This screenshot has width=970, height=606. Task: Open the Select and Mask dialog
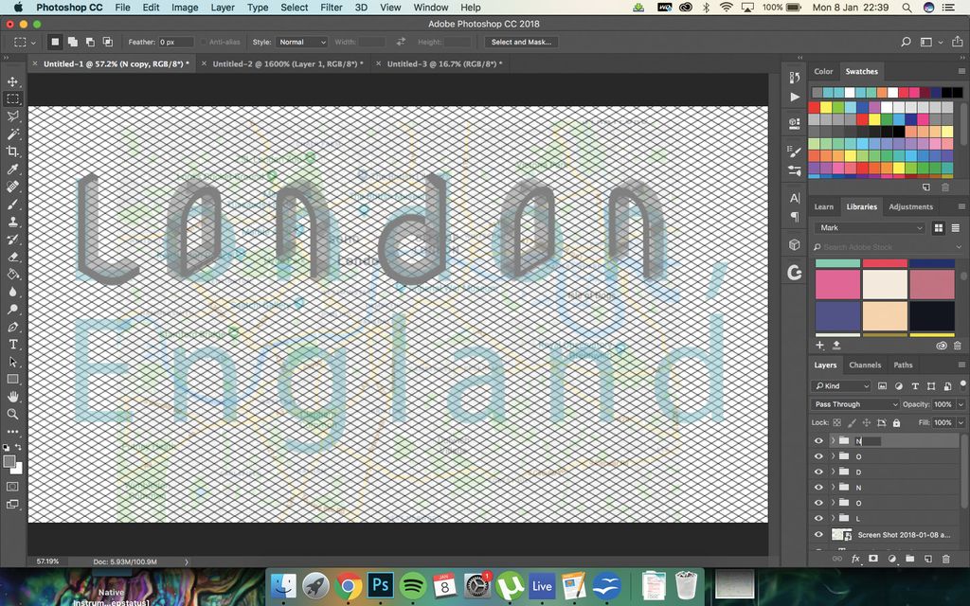click(521, 42)
